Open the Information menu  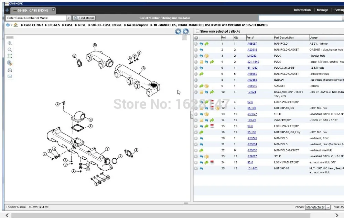click(x=302, y=10)
